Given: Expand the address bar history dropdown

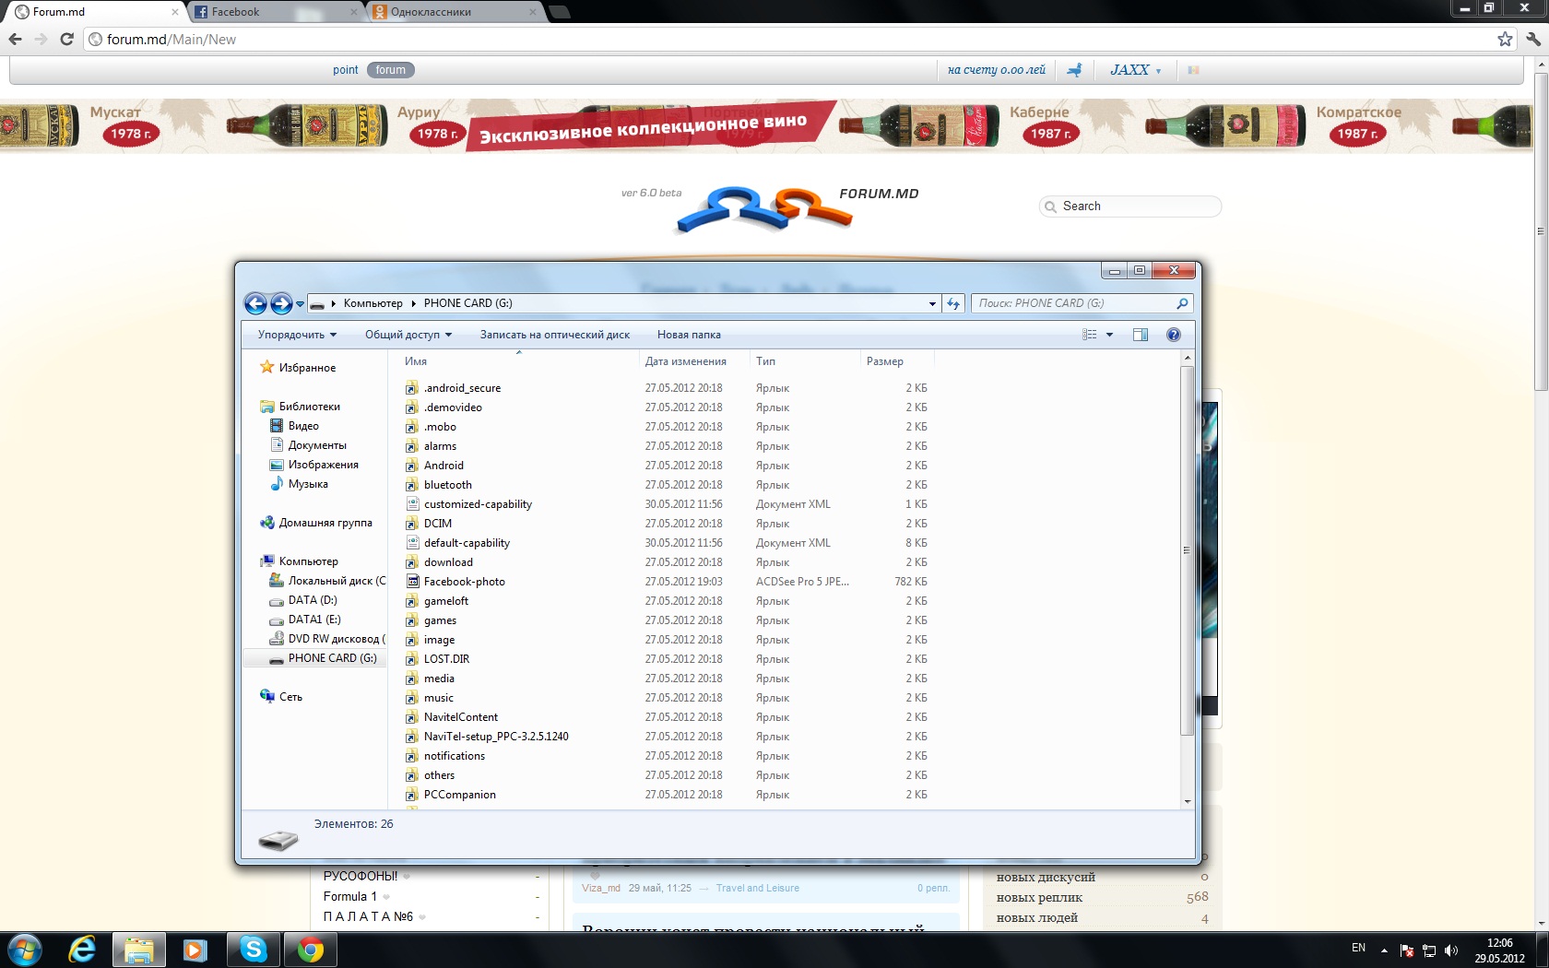Looking at the screenshot, I should pos(932,303).
